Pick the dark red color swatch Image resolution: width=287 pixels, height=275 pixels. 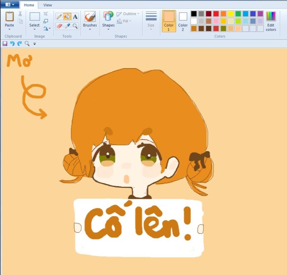209,13
